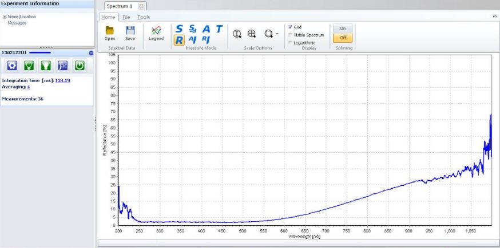Select the R reflectance measure mode
Screen dimensions: 500x248
[x=179, y=39]
